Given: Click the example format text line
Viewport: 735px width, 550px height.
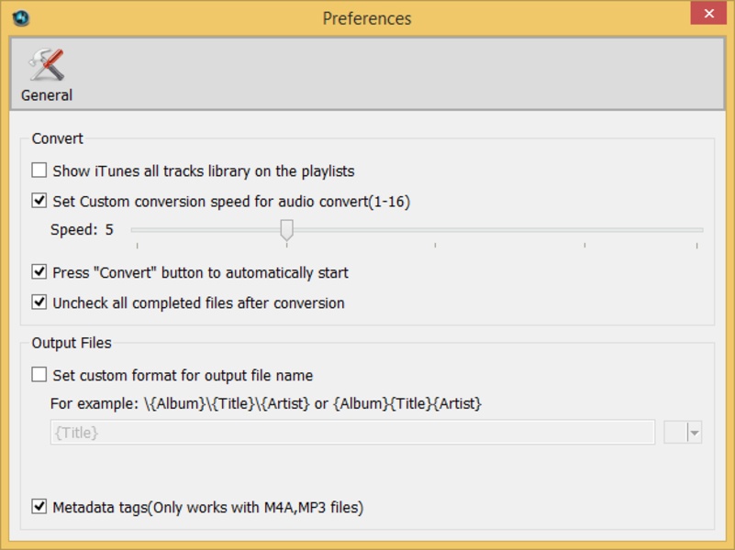Looking at the screenshot, I should pos(266,403).
